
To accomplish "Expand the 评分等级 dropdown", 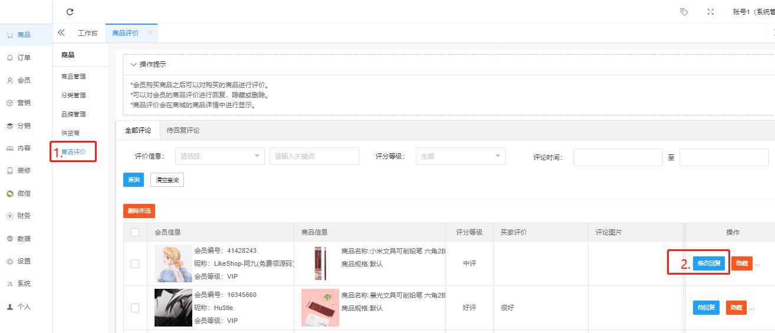I will coord(460,156).
